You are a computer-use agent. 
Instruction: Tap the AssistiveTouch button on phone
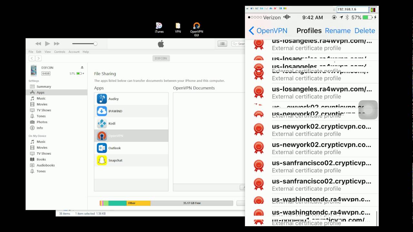368,110
